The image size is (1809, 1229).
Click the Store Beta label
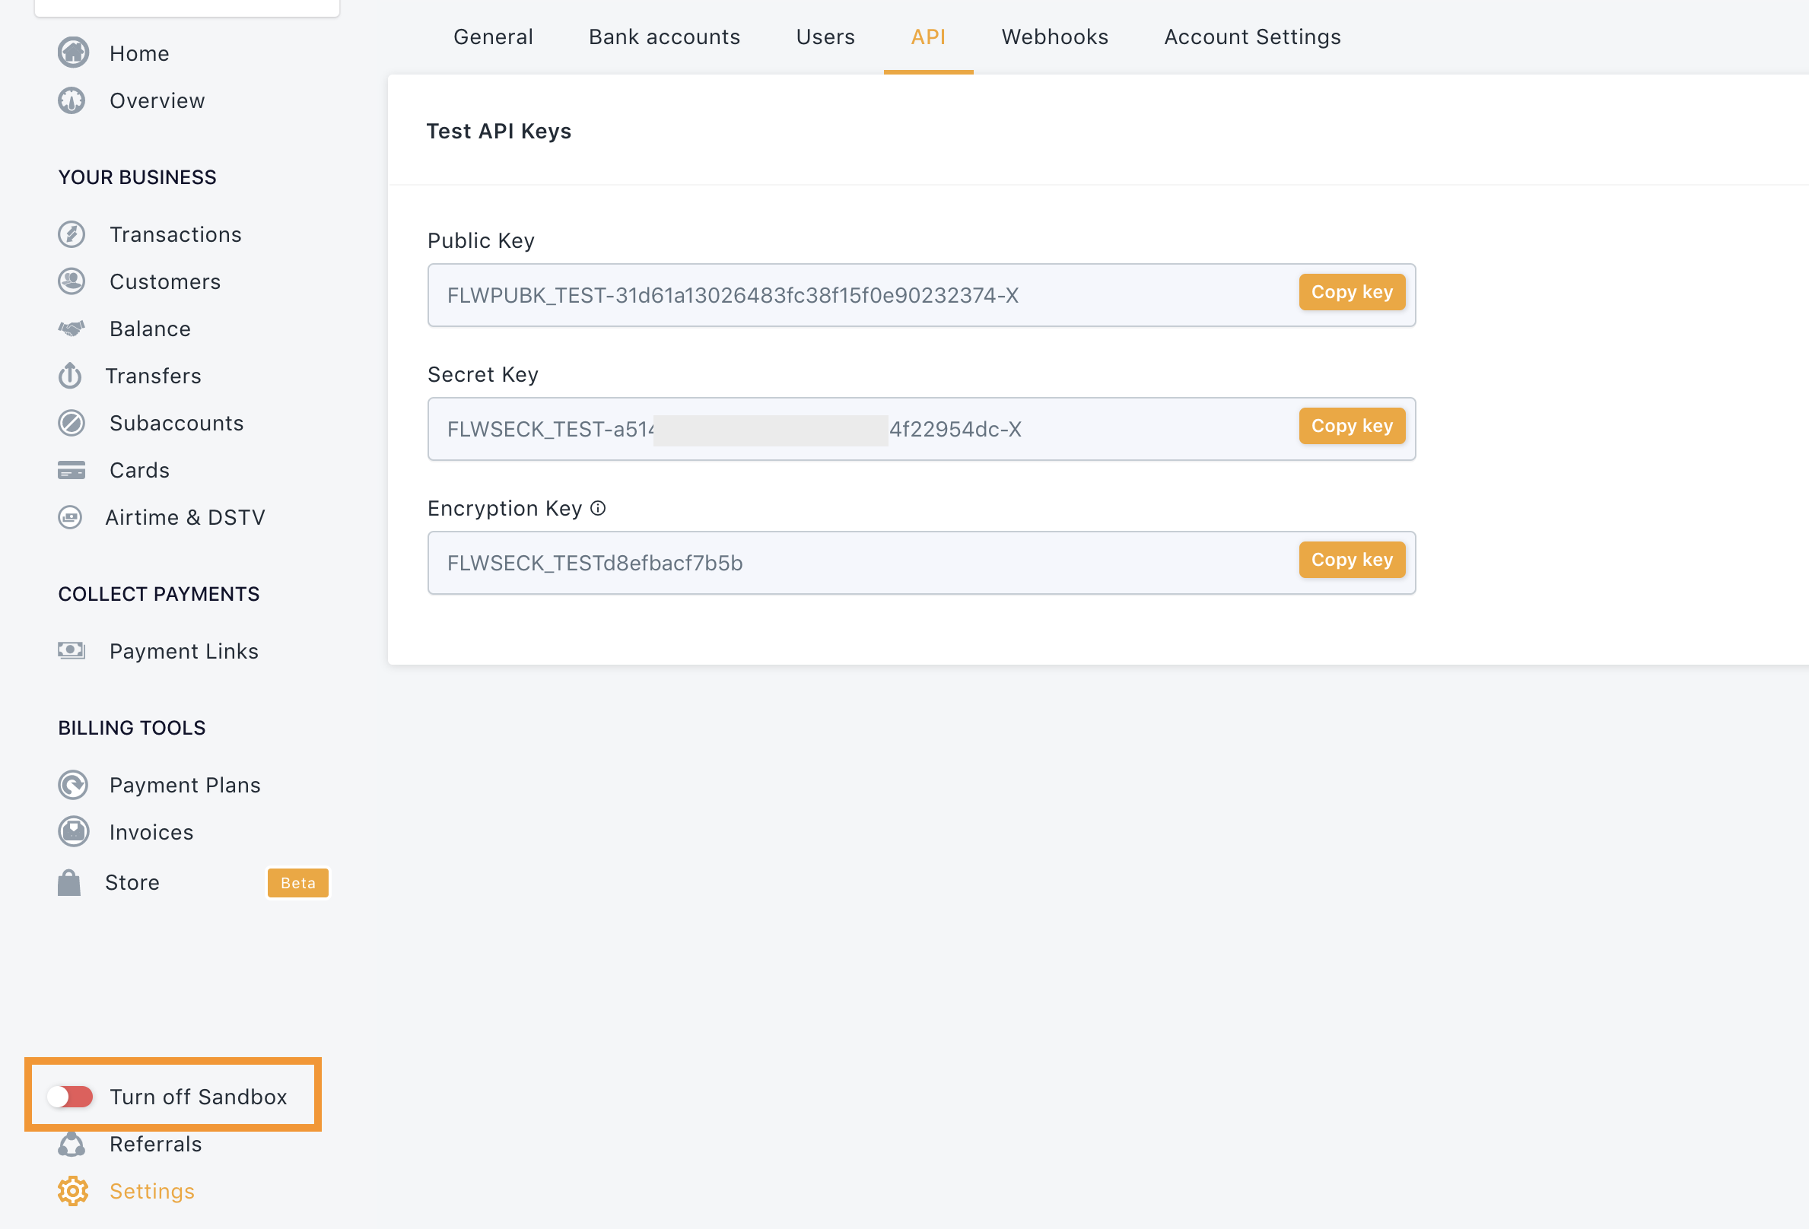tap(297, 882)
